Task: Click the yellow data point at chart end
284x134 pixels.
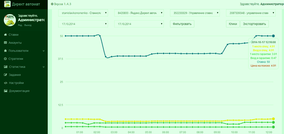Action: point(273,119)
